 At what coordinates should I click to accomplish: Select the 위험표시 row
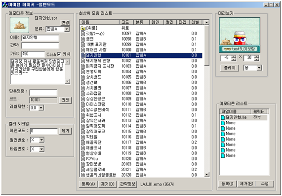pyautogui.click(x=142, y=115)
